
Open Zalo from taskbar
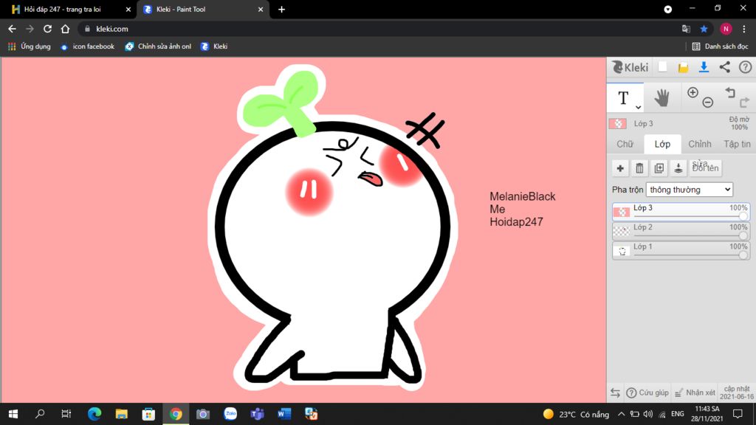(230, 414)
